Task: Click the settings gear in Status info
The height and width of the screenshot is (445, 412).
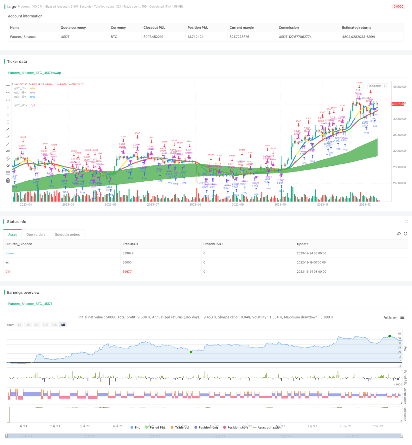Action: pyautogui.click(x=405, y=234)
